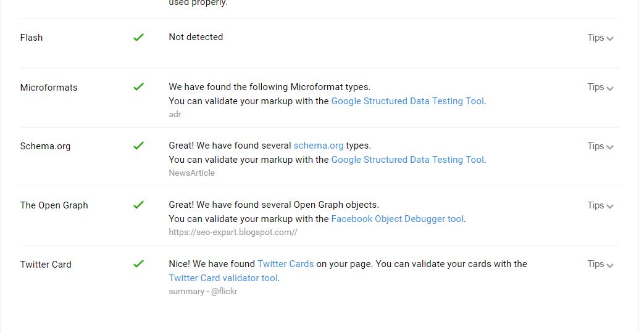Image resolution: width=639 pixels, height=333 pixels.
Task: Click the NewsArticle schema type text
Action: coord(191,173)
